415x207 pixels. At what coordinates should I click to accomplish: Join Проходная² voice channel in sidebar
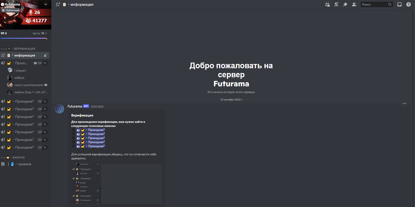(x=24, y=101)
